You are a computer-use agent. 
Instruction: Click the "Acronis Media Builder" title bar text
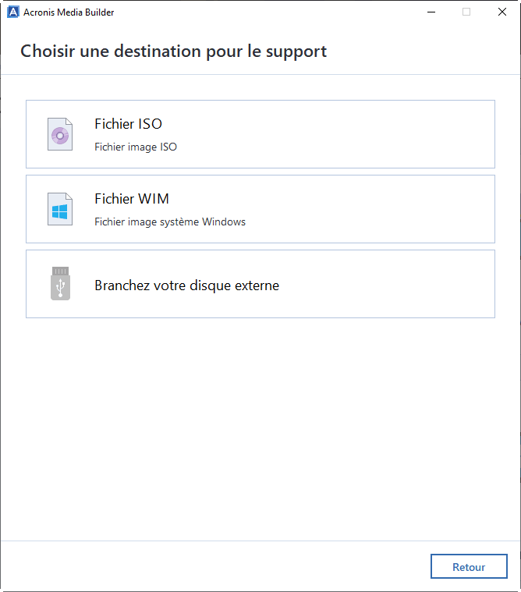[x=69, y=12]
